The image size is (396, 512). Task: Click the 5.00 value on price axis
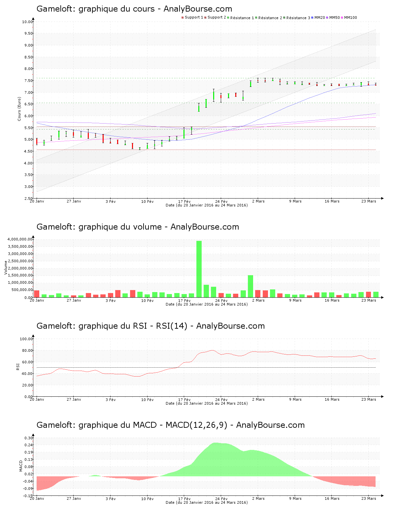point(28,139)
